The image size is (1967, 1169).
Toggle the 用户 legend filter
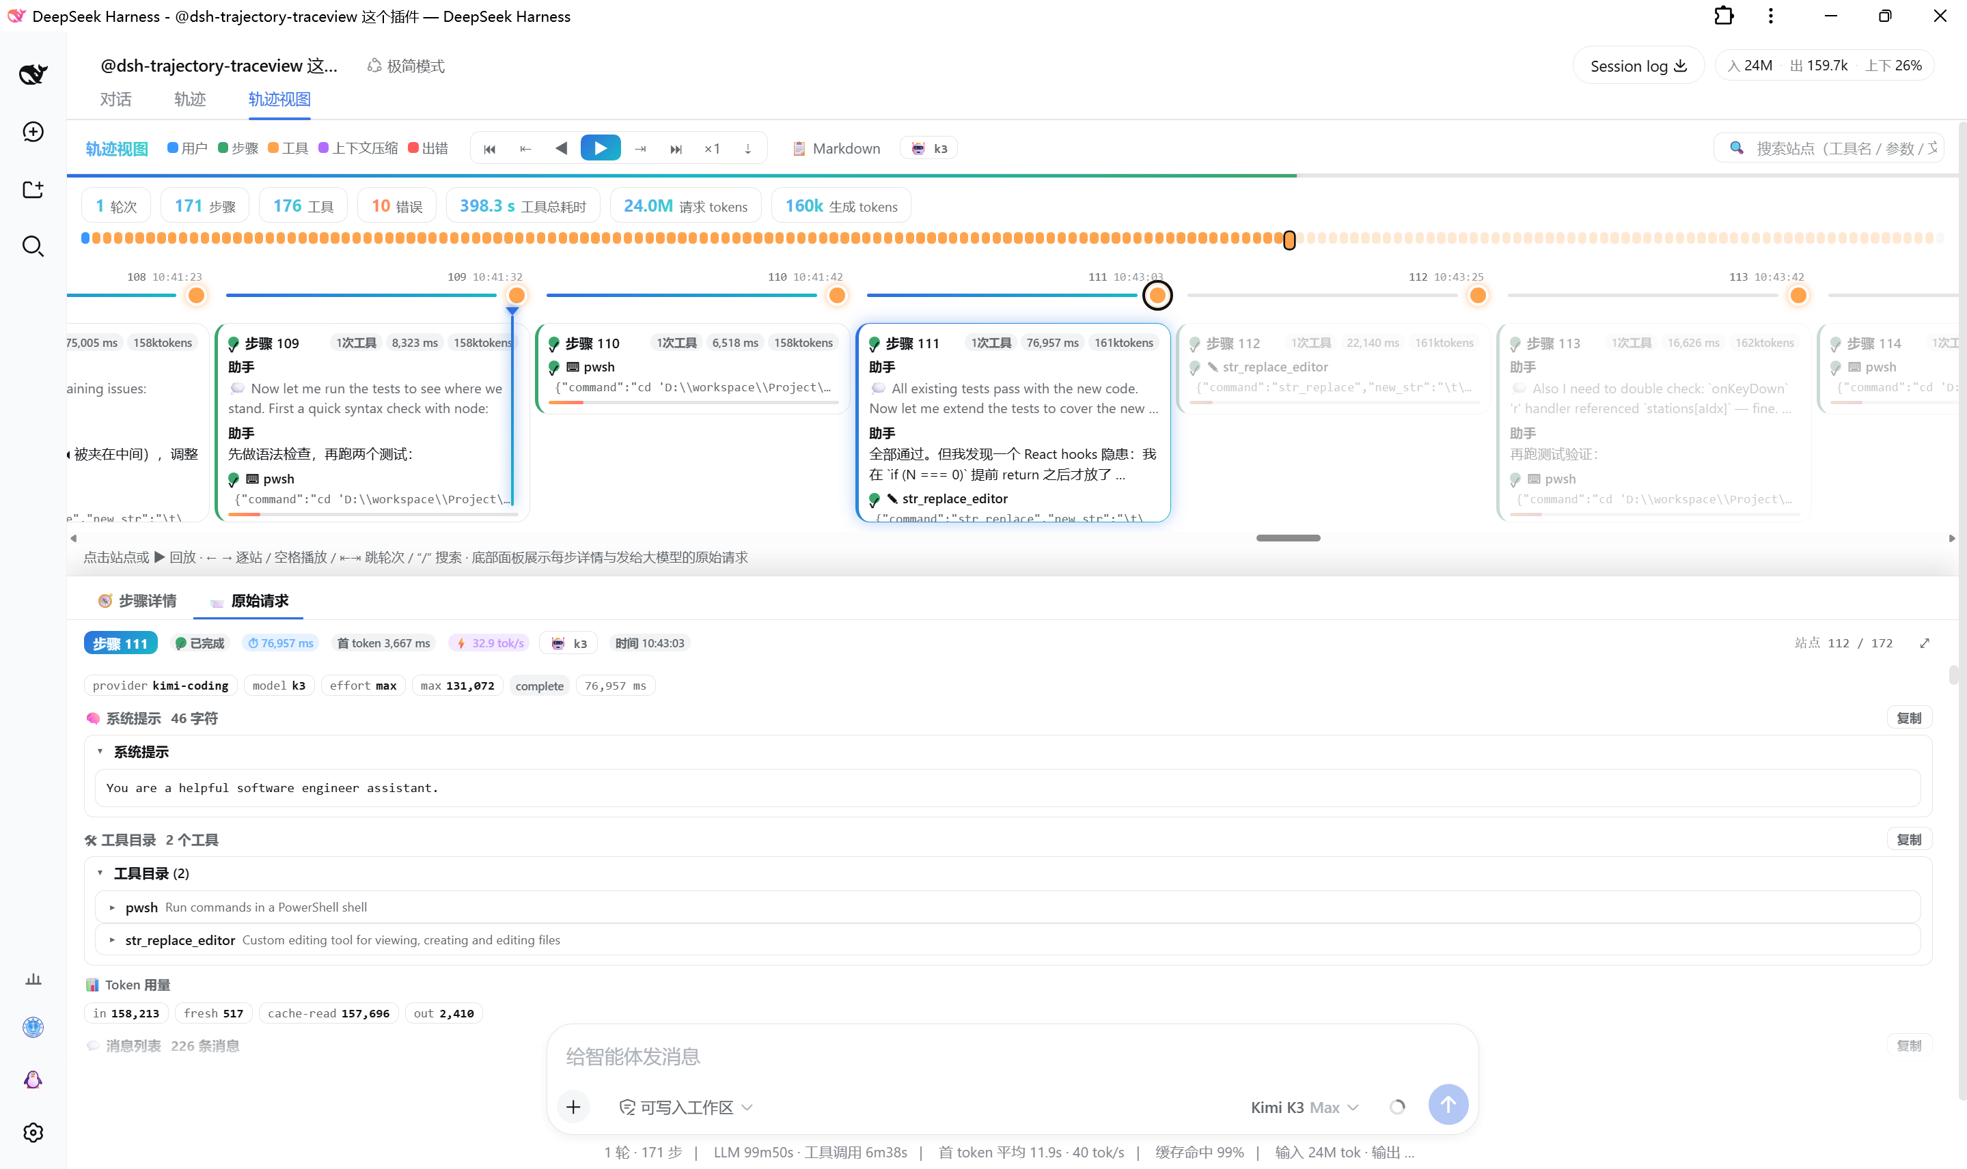click(188, 148)
